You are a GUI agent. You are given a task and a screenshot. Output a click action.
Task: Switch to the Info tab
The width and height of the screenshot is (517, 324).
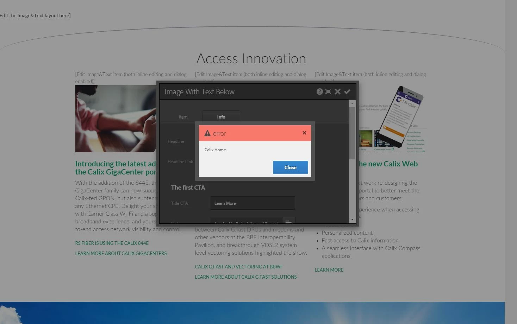pos(221,117)
